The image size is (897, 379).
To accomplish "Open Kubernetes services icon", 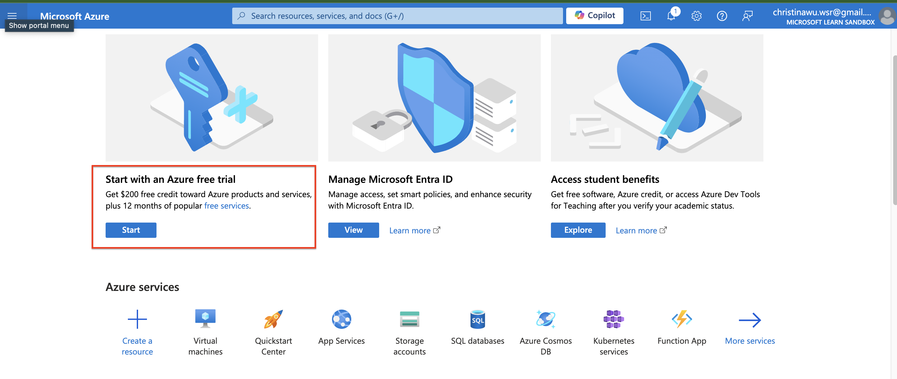I will tap(614, 319).
